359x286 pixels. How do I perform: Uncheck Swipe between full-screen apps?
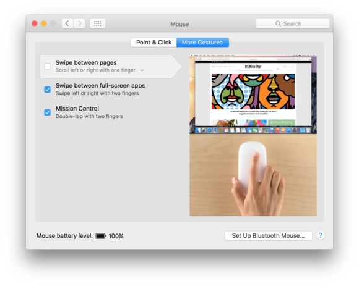point(48,90)
